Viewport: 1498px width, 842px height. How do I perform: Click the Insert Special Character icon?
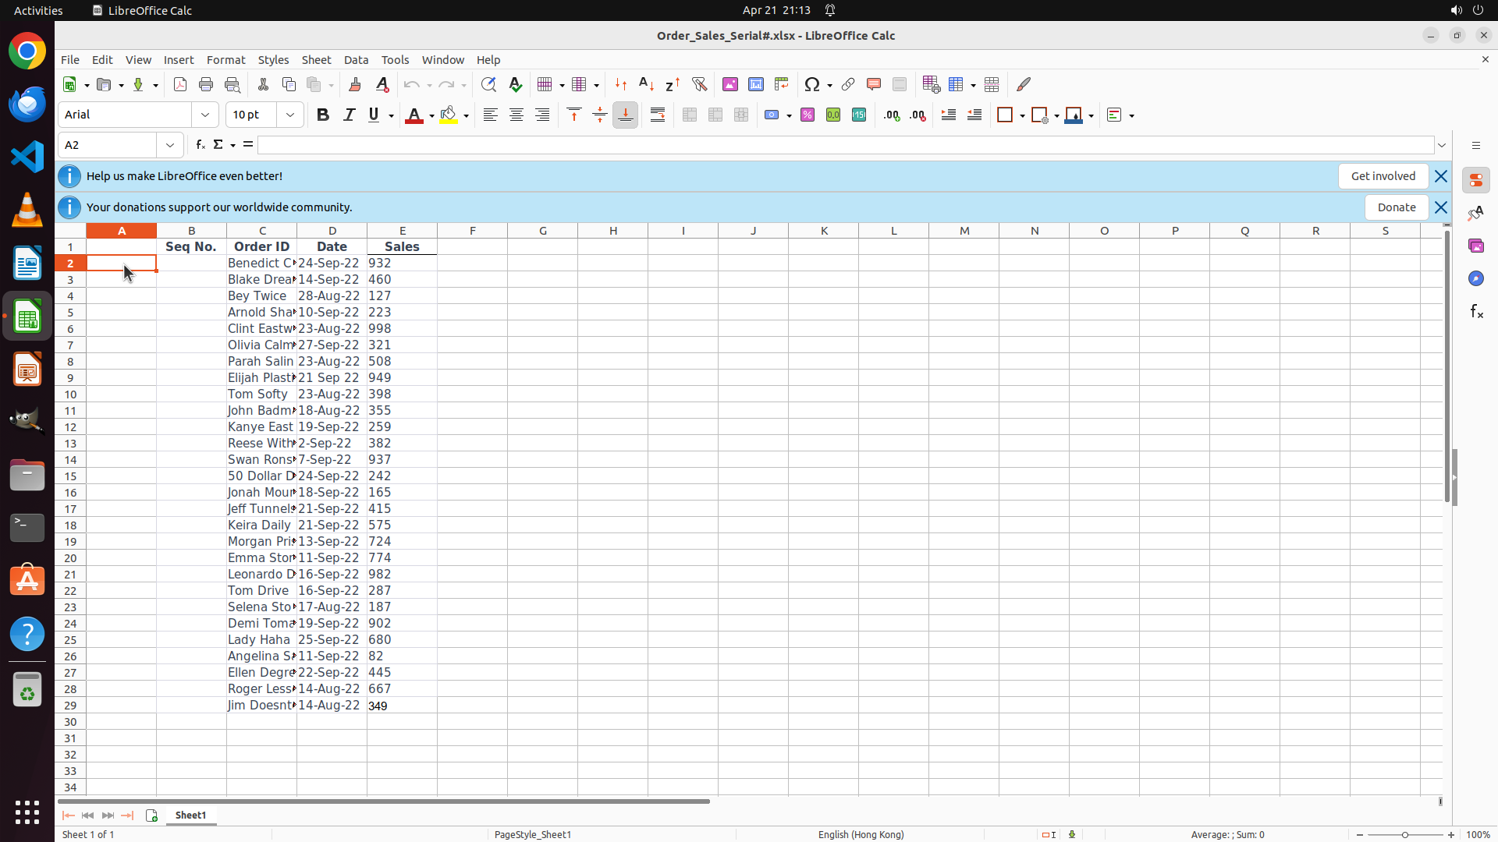coord(812,84)
